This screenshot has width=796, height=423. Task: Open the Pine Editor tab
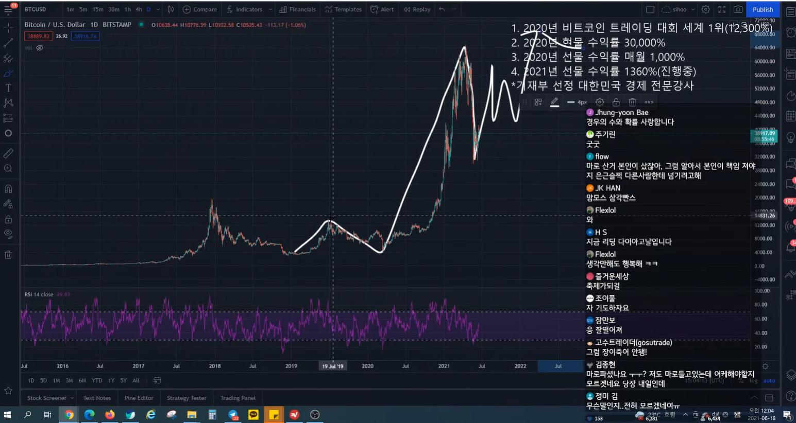pos(139,398)
